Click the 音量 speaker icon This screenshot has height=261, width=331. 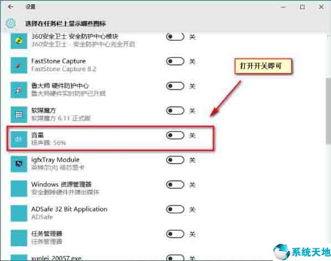click(x=19, y=139)
